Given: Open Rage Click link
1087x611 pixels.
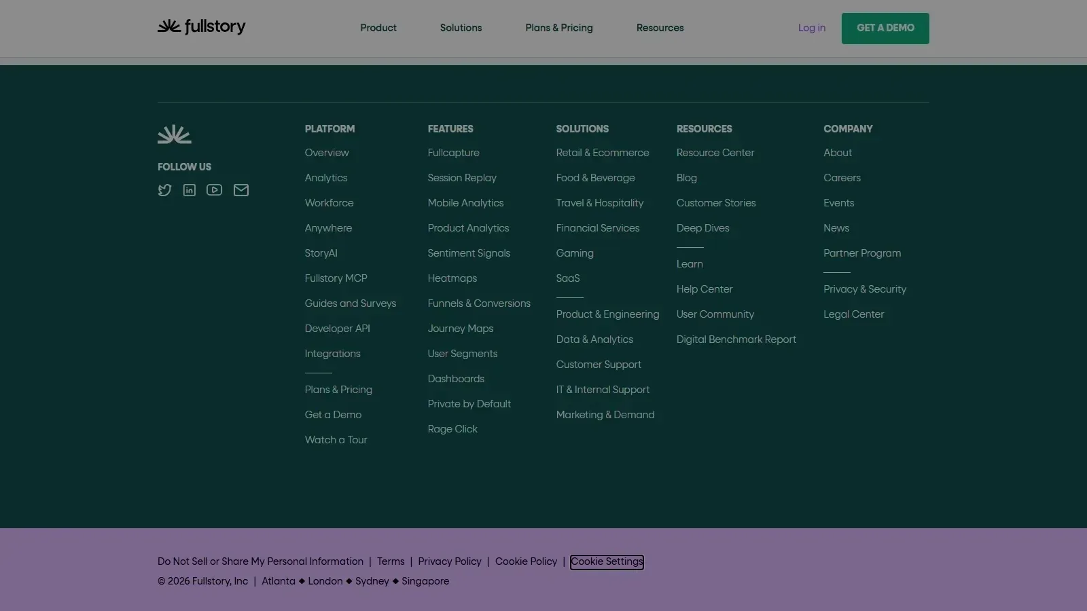Looking at the screenshot, I should [x=452, y=429].
